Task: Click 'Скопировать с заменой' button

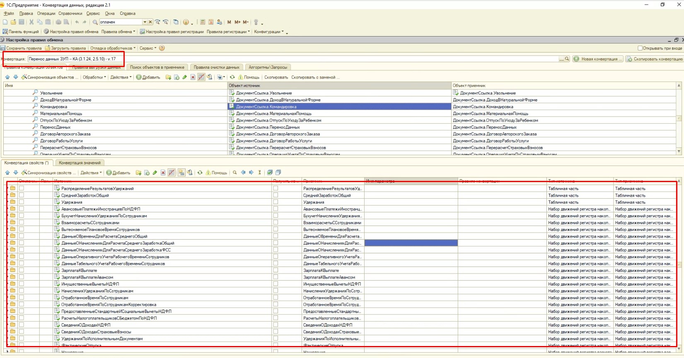Action: point(315,77)
